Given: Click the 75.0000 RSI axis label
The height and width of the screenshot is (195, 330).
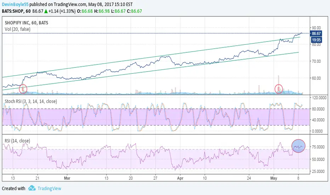Looking at the screenshot, I should (318, 147).
